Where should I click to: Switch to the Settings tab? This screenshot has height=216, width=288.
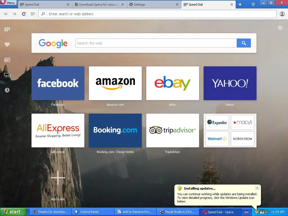pyautogui.click(x=153, y=4)
